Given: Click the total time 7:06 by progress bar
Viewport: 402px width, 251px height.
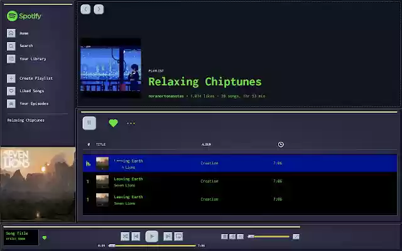Looking at the screenshot, I should coord(201,245).
